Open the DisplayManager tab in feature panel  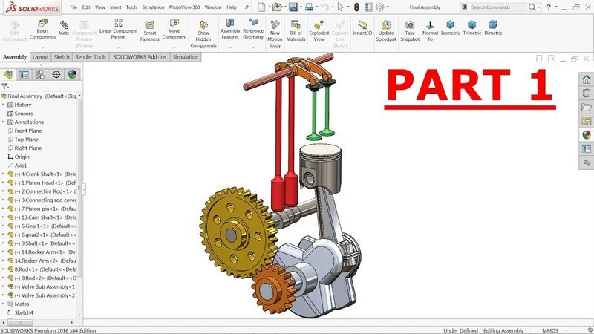point(72,75)
